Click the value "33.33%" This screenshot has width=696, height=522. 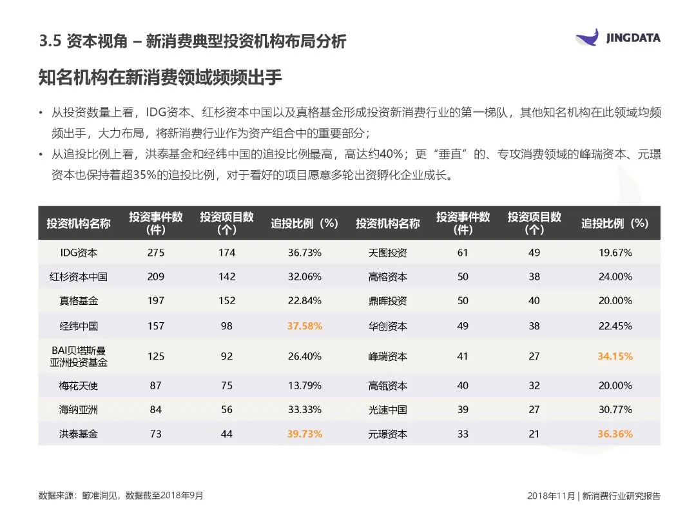coord(304,409)
